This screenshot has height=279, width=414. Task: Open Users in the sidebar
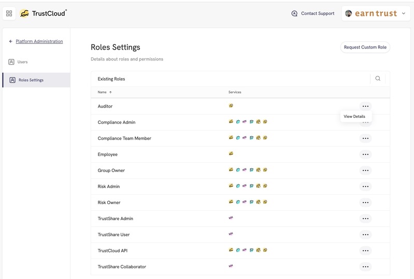point(22,62)
